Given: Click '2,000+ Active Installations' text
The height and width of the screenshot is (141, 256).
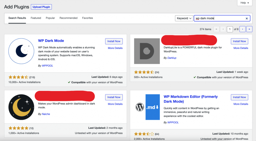Looking at the screenshot, I should click(x=149, y=139).
